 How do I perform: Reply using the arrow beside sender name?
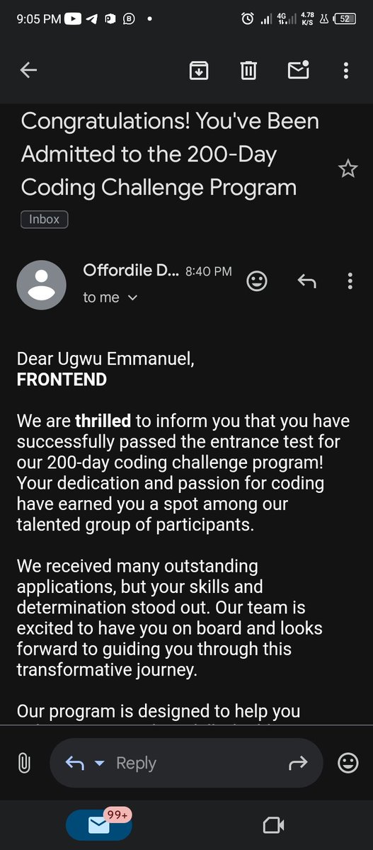(306, 281)
